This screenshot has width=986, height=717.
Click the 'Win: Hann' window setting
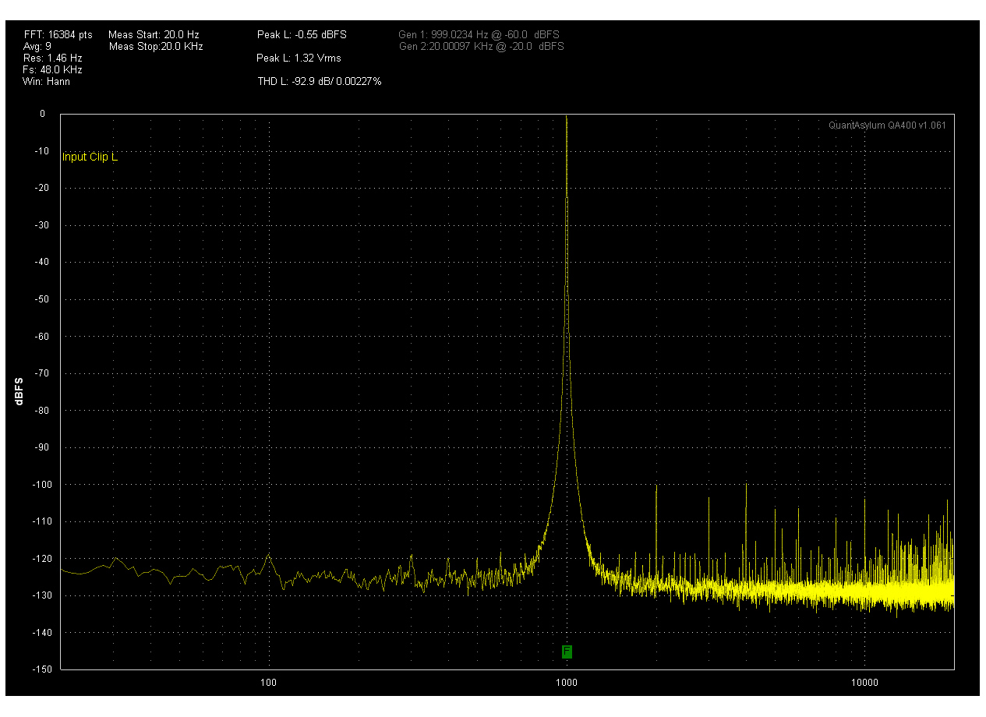point(47,81)
